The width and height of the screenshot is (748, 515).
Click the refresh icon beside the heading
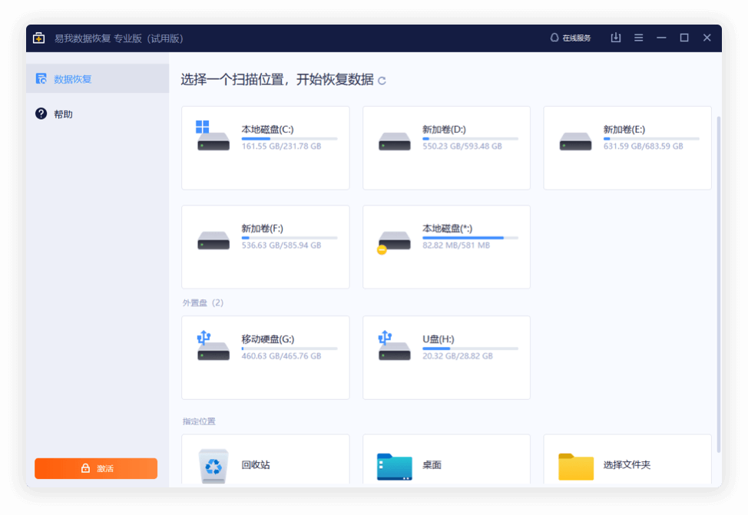382,81
